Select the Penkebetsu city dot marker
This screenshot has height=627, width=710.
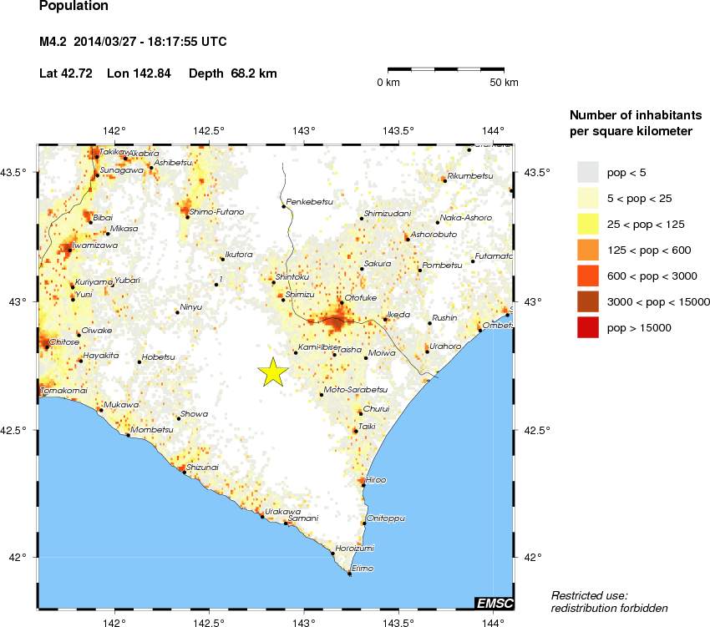[x=284, y=205]
